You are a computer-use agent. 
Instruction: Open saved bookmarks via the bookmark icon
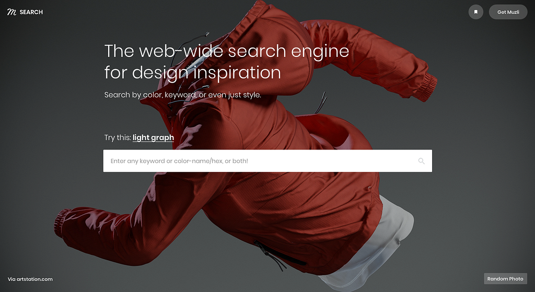[x=475, y=12]
